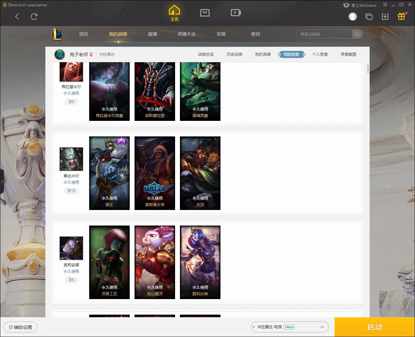The width and height of the screenshot is (415, 337).
Task: Switch to the 历史战绩 sub-tab
Action: (234, 54)
